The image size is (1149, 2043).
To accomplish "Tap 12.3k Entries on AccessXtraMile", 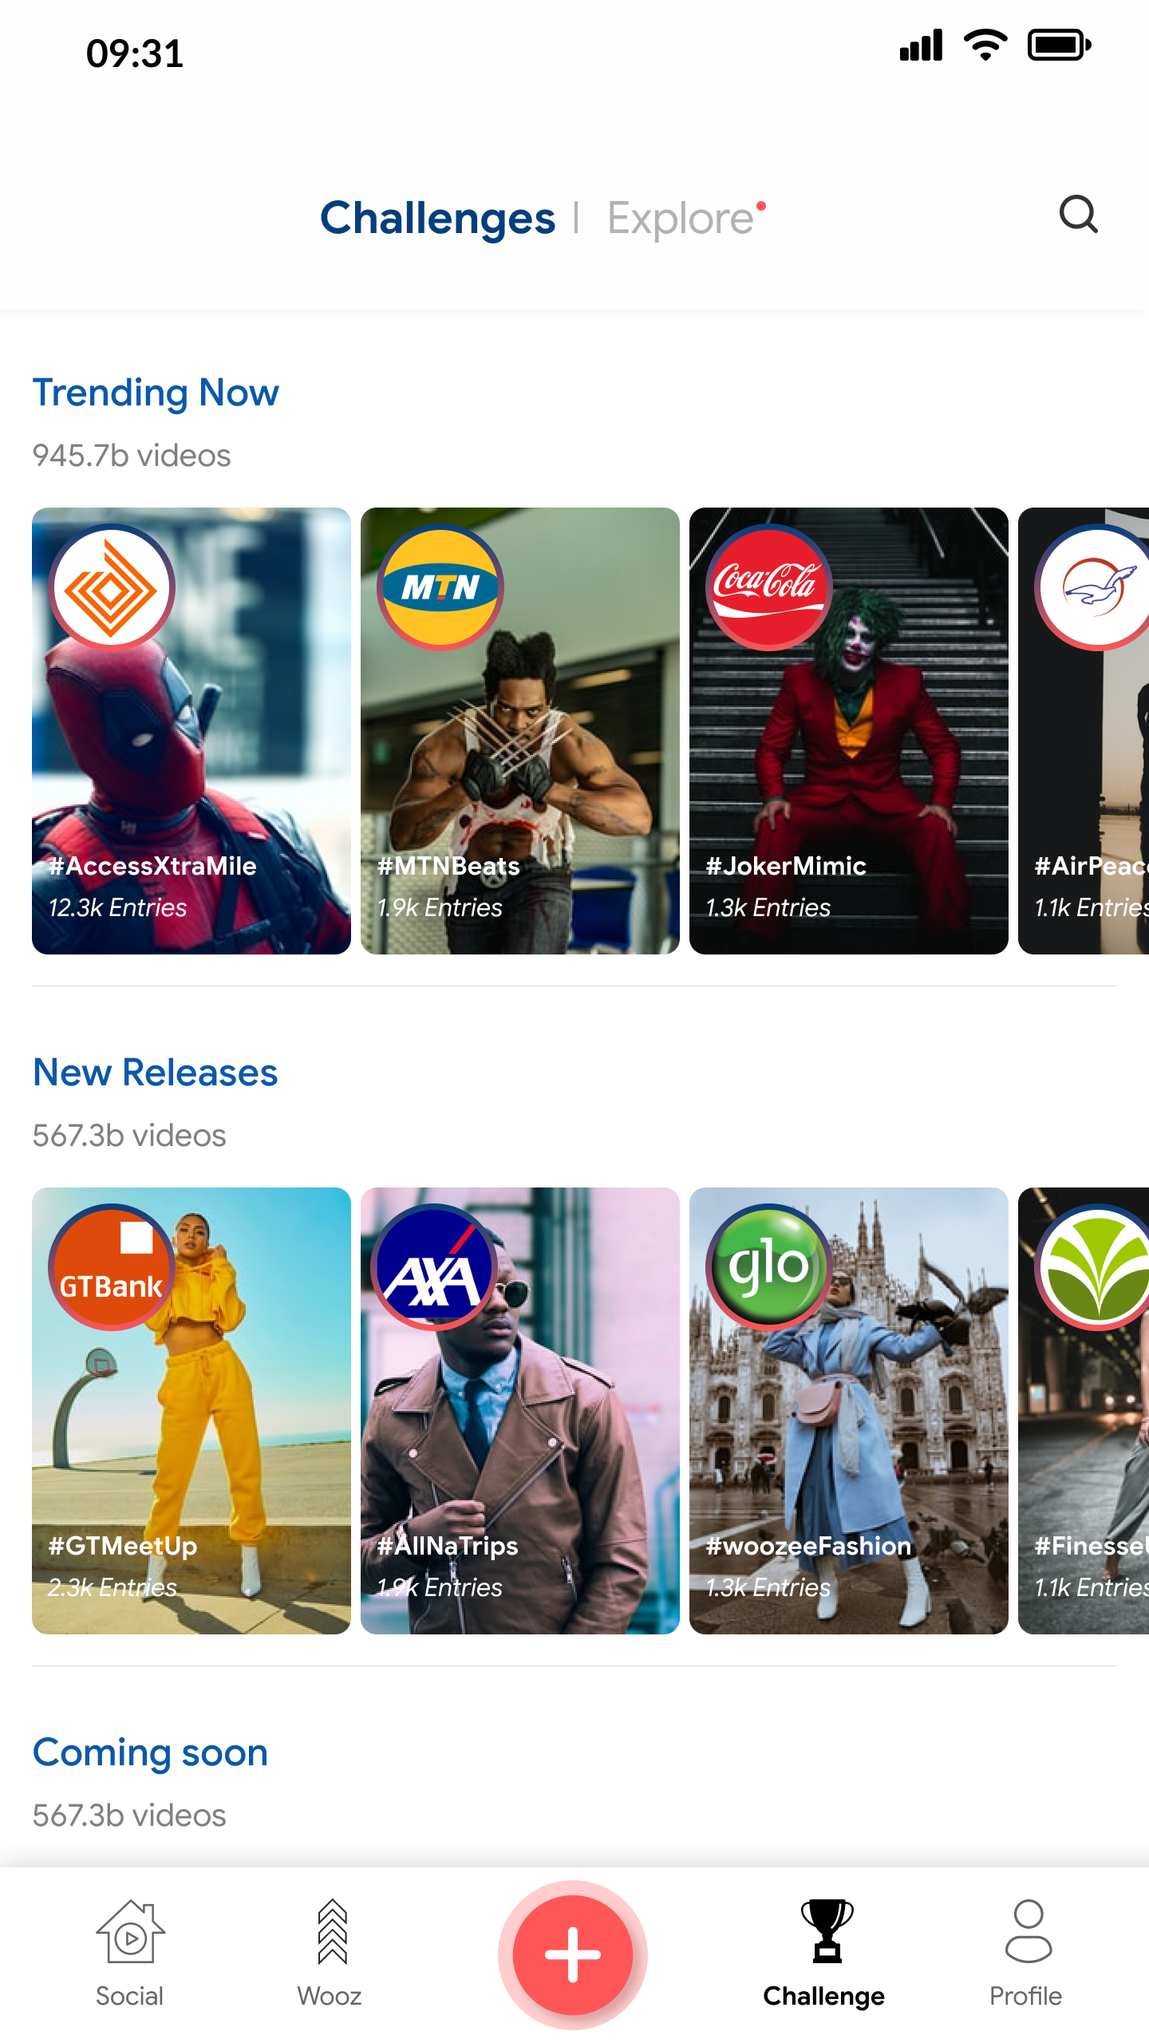I will pos(117,907).
